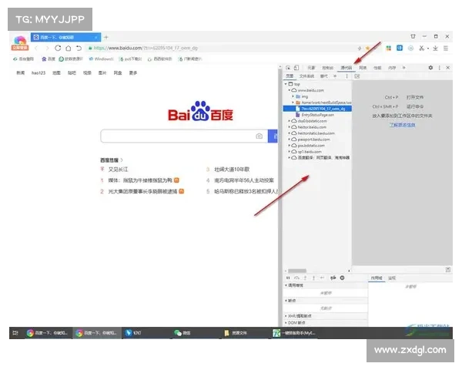Open Windows task view taskbar button
462x370 pixels.
click(15, 333)
